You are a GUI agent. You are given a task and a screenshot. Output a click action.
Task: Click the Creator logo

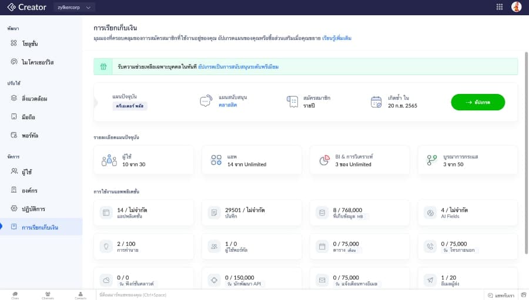(27, 7)
